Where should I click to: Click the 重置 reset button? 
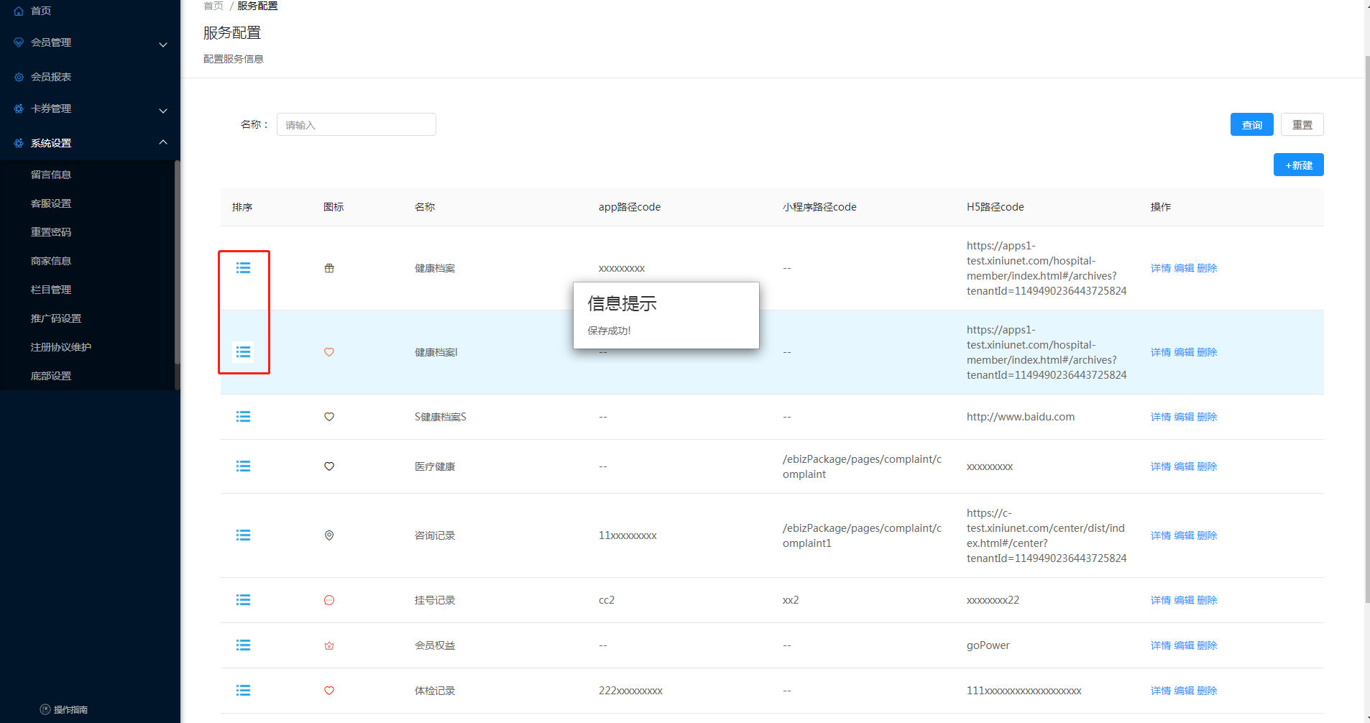coord(1302,124)
